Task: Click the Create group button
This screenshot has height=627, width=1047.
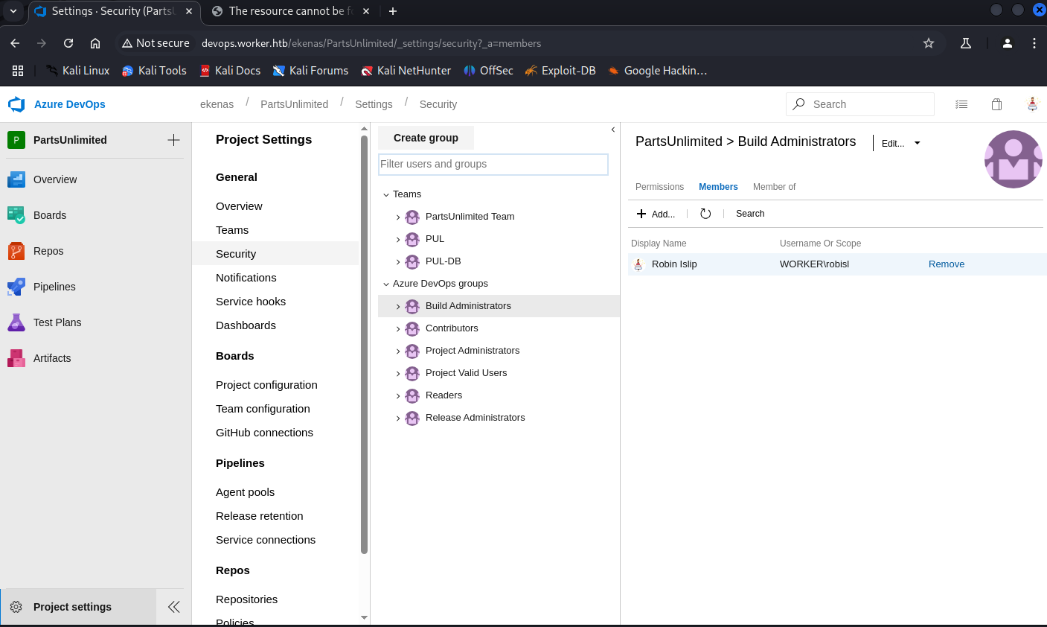Action: click(x=426, y=138)
